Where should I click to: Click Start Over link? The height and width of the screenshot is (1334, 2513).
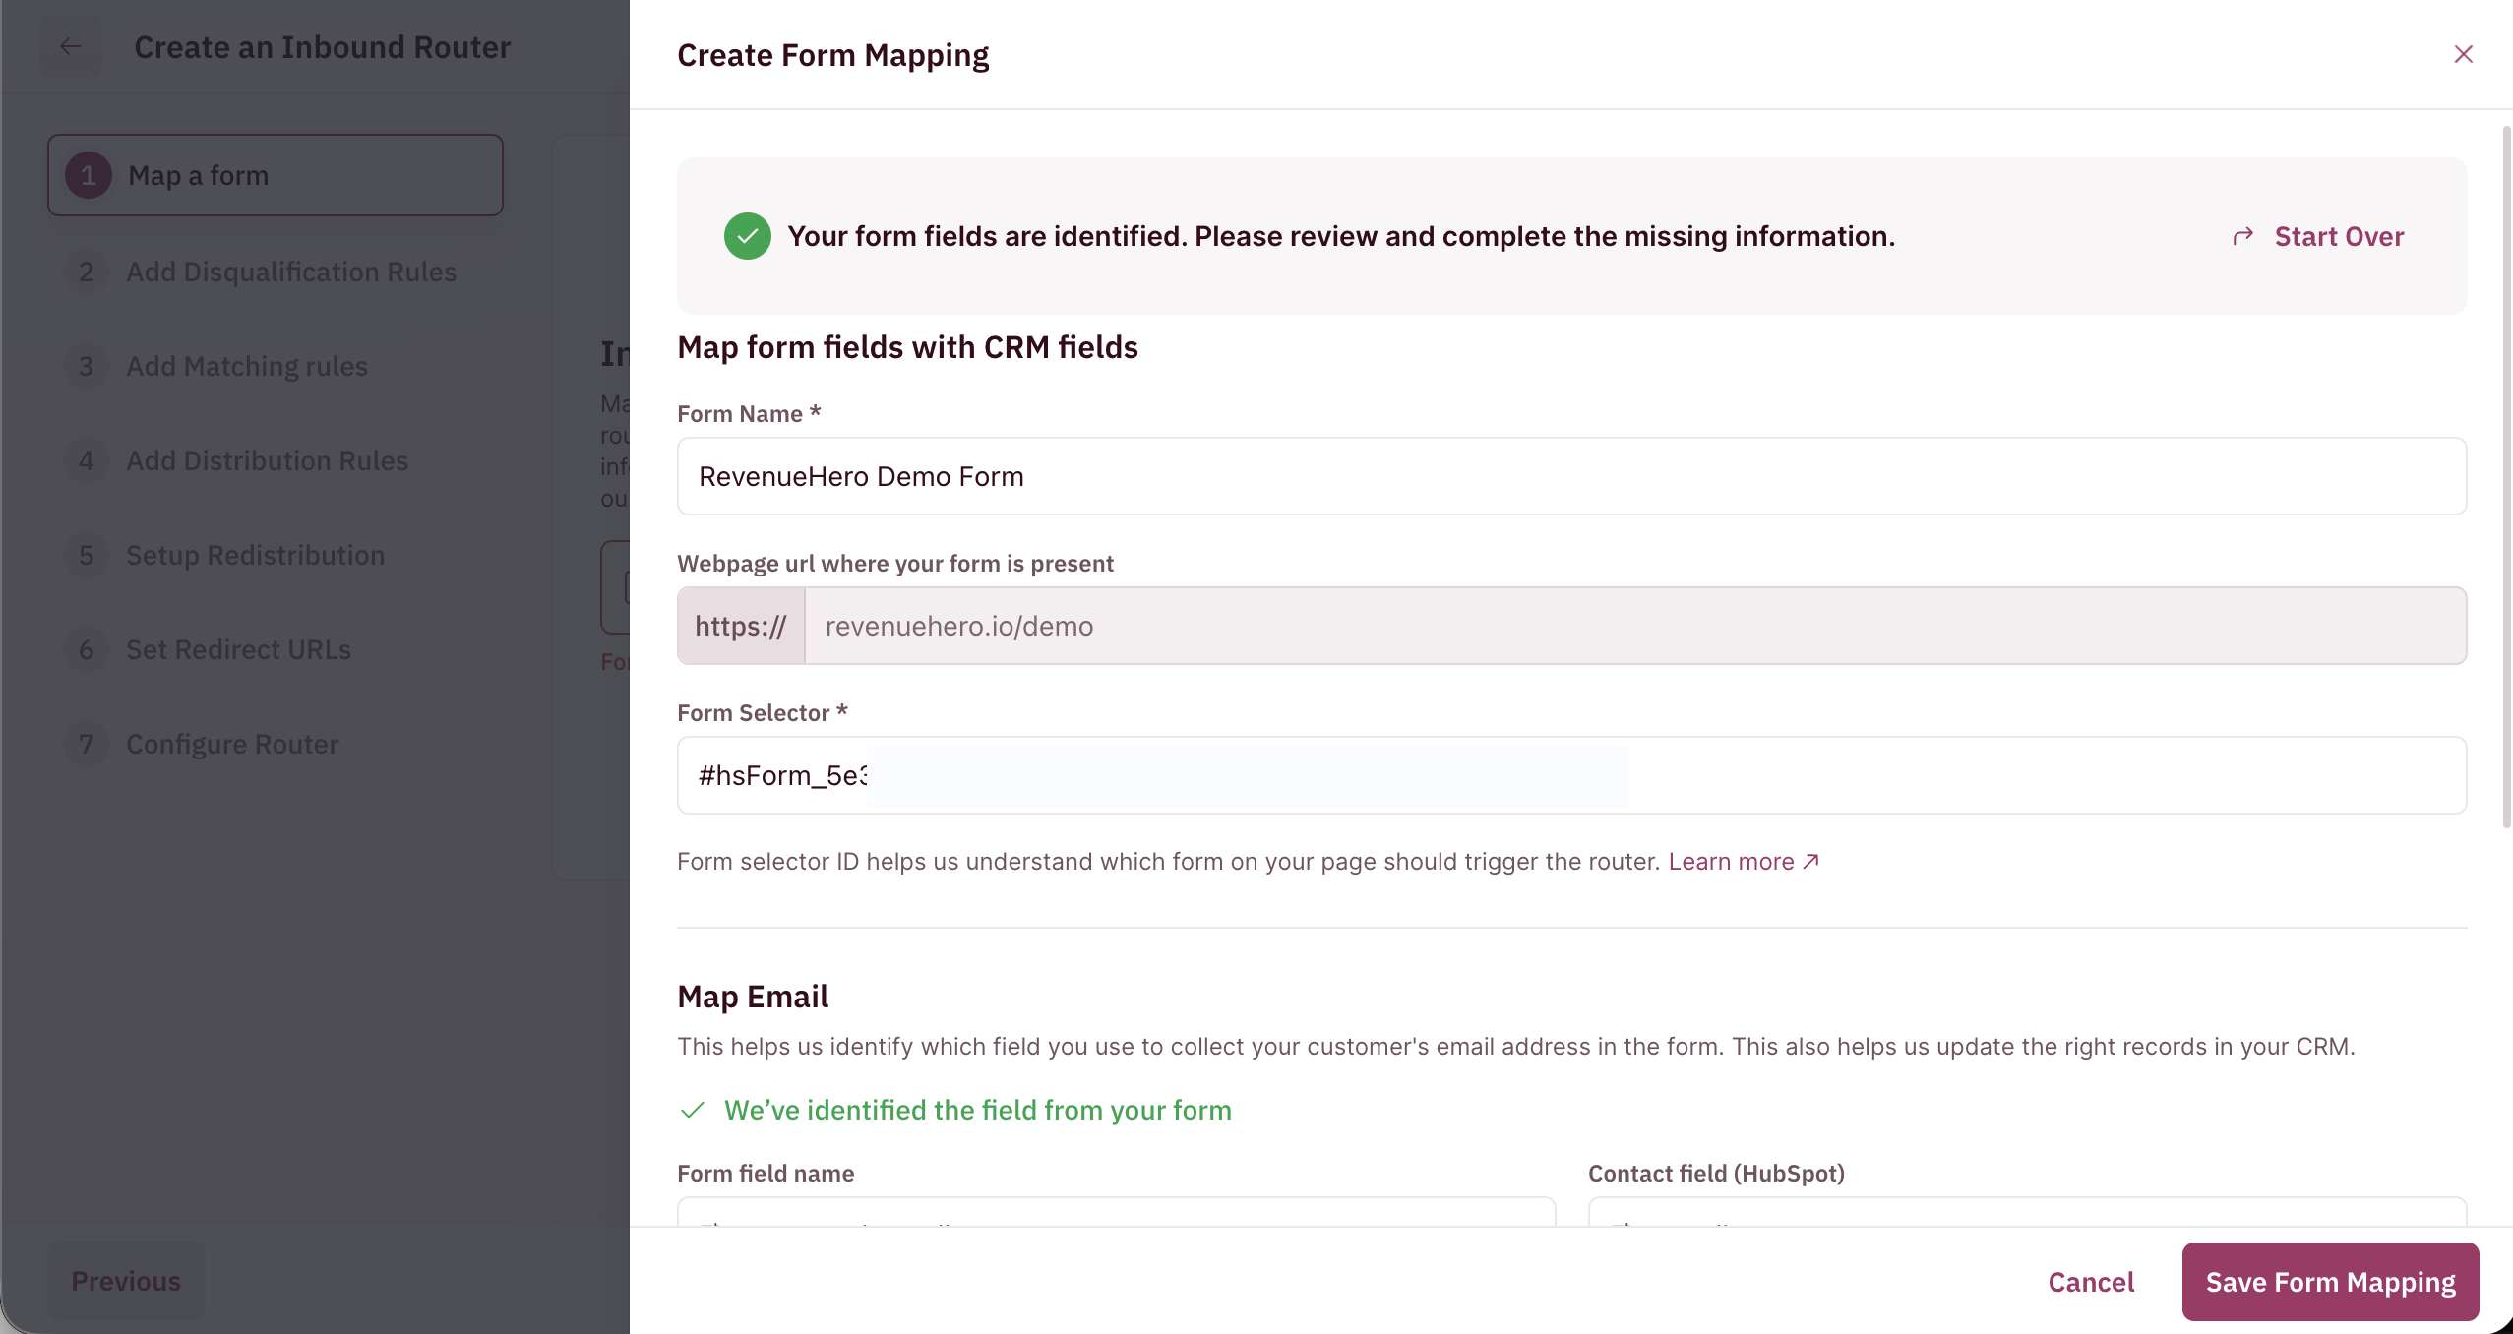(x=2339, y=236)
